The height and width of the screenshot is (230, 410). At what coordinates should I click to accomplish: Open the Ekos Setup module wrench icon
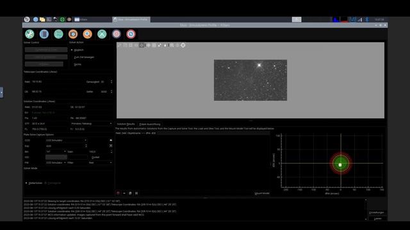coord(29,34)
